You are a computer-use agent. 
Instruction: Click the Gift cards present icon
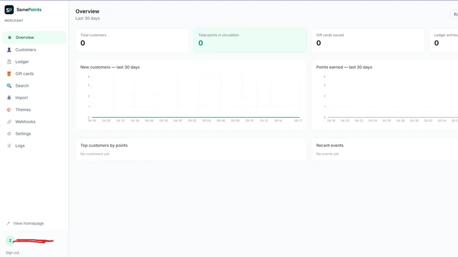[9, 74]
